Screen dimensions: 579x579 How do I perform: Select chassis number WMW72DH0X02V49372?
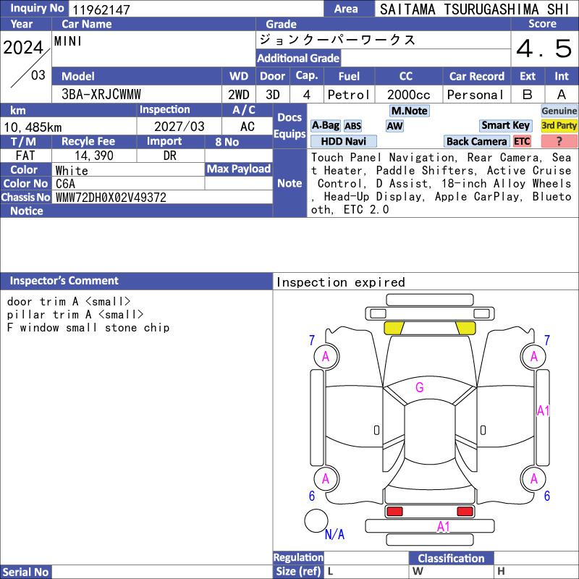coord(111,198)
